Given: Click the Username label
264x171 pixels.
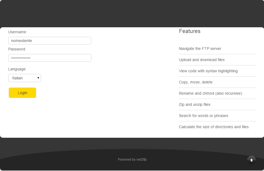Looking at the screenshot, I should tap(17, 32).
